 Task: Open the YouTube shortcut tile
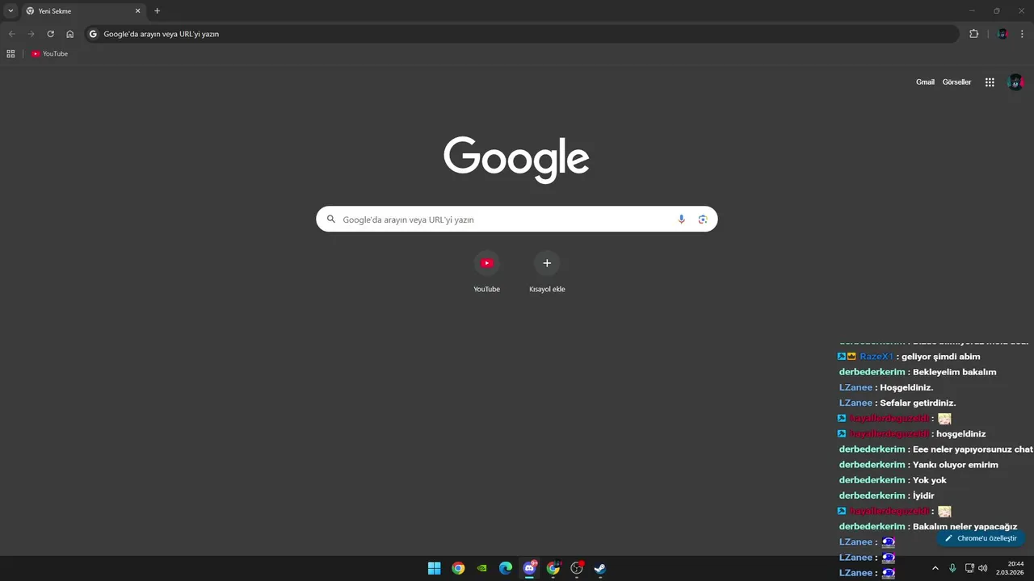pos(486,272)
